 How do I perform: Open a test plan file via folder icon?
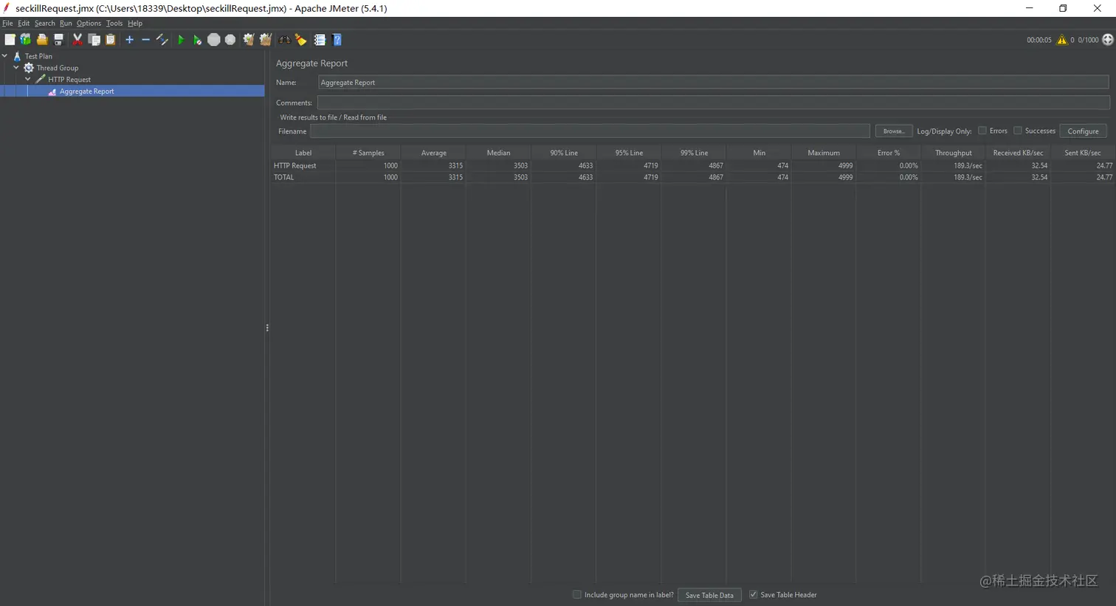point(42,40)
